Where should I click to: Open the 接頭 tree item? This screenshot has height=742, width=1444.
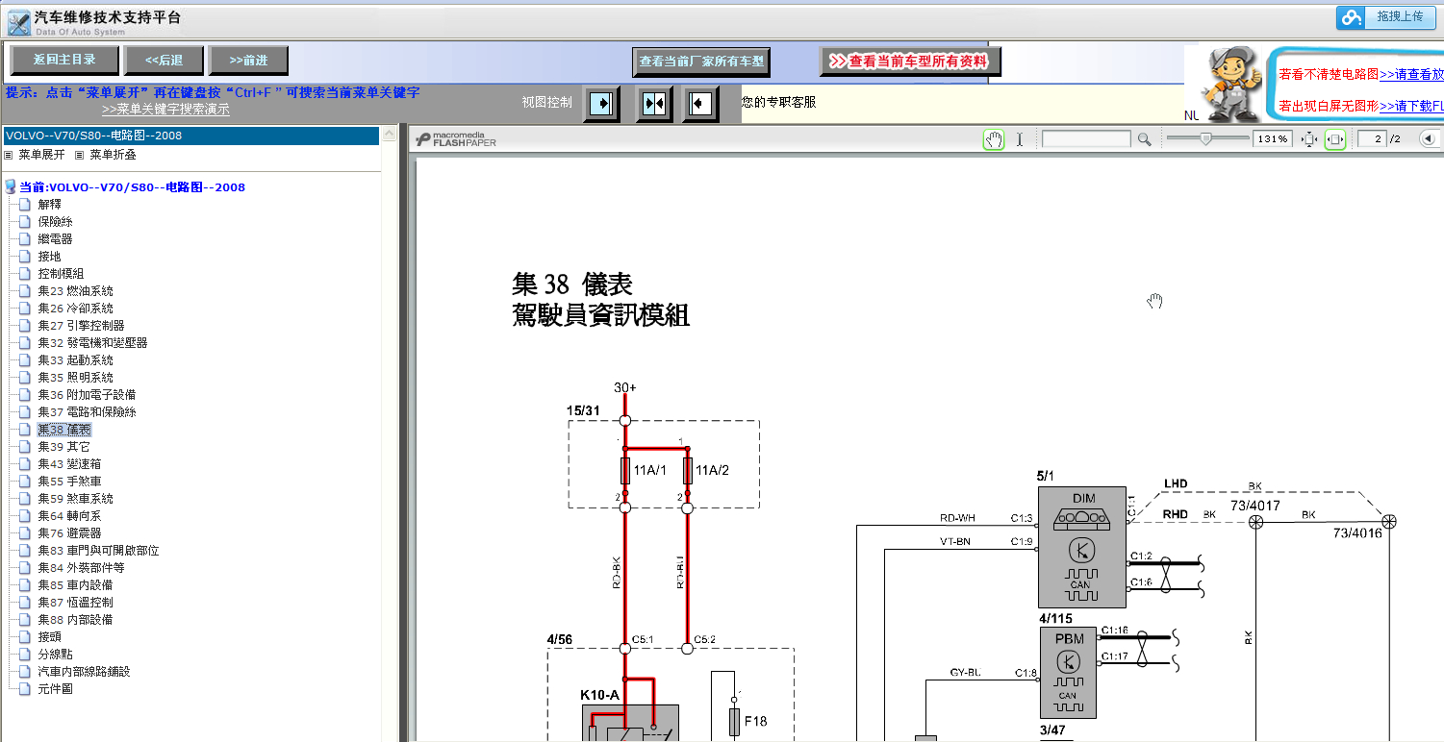[50, 637]
